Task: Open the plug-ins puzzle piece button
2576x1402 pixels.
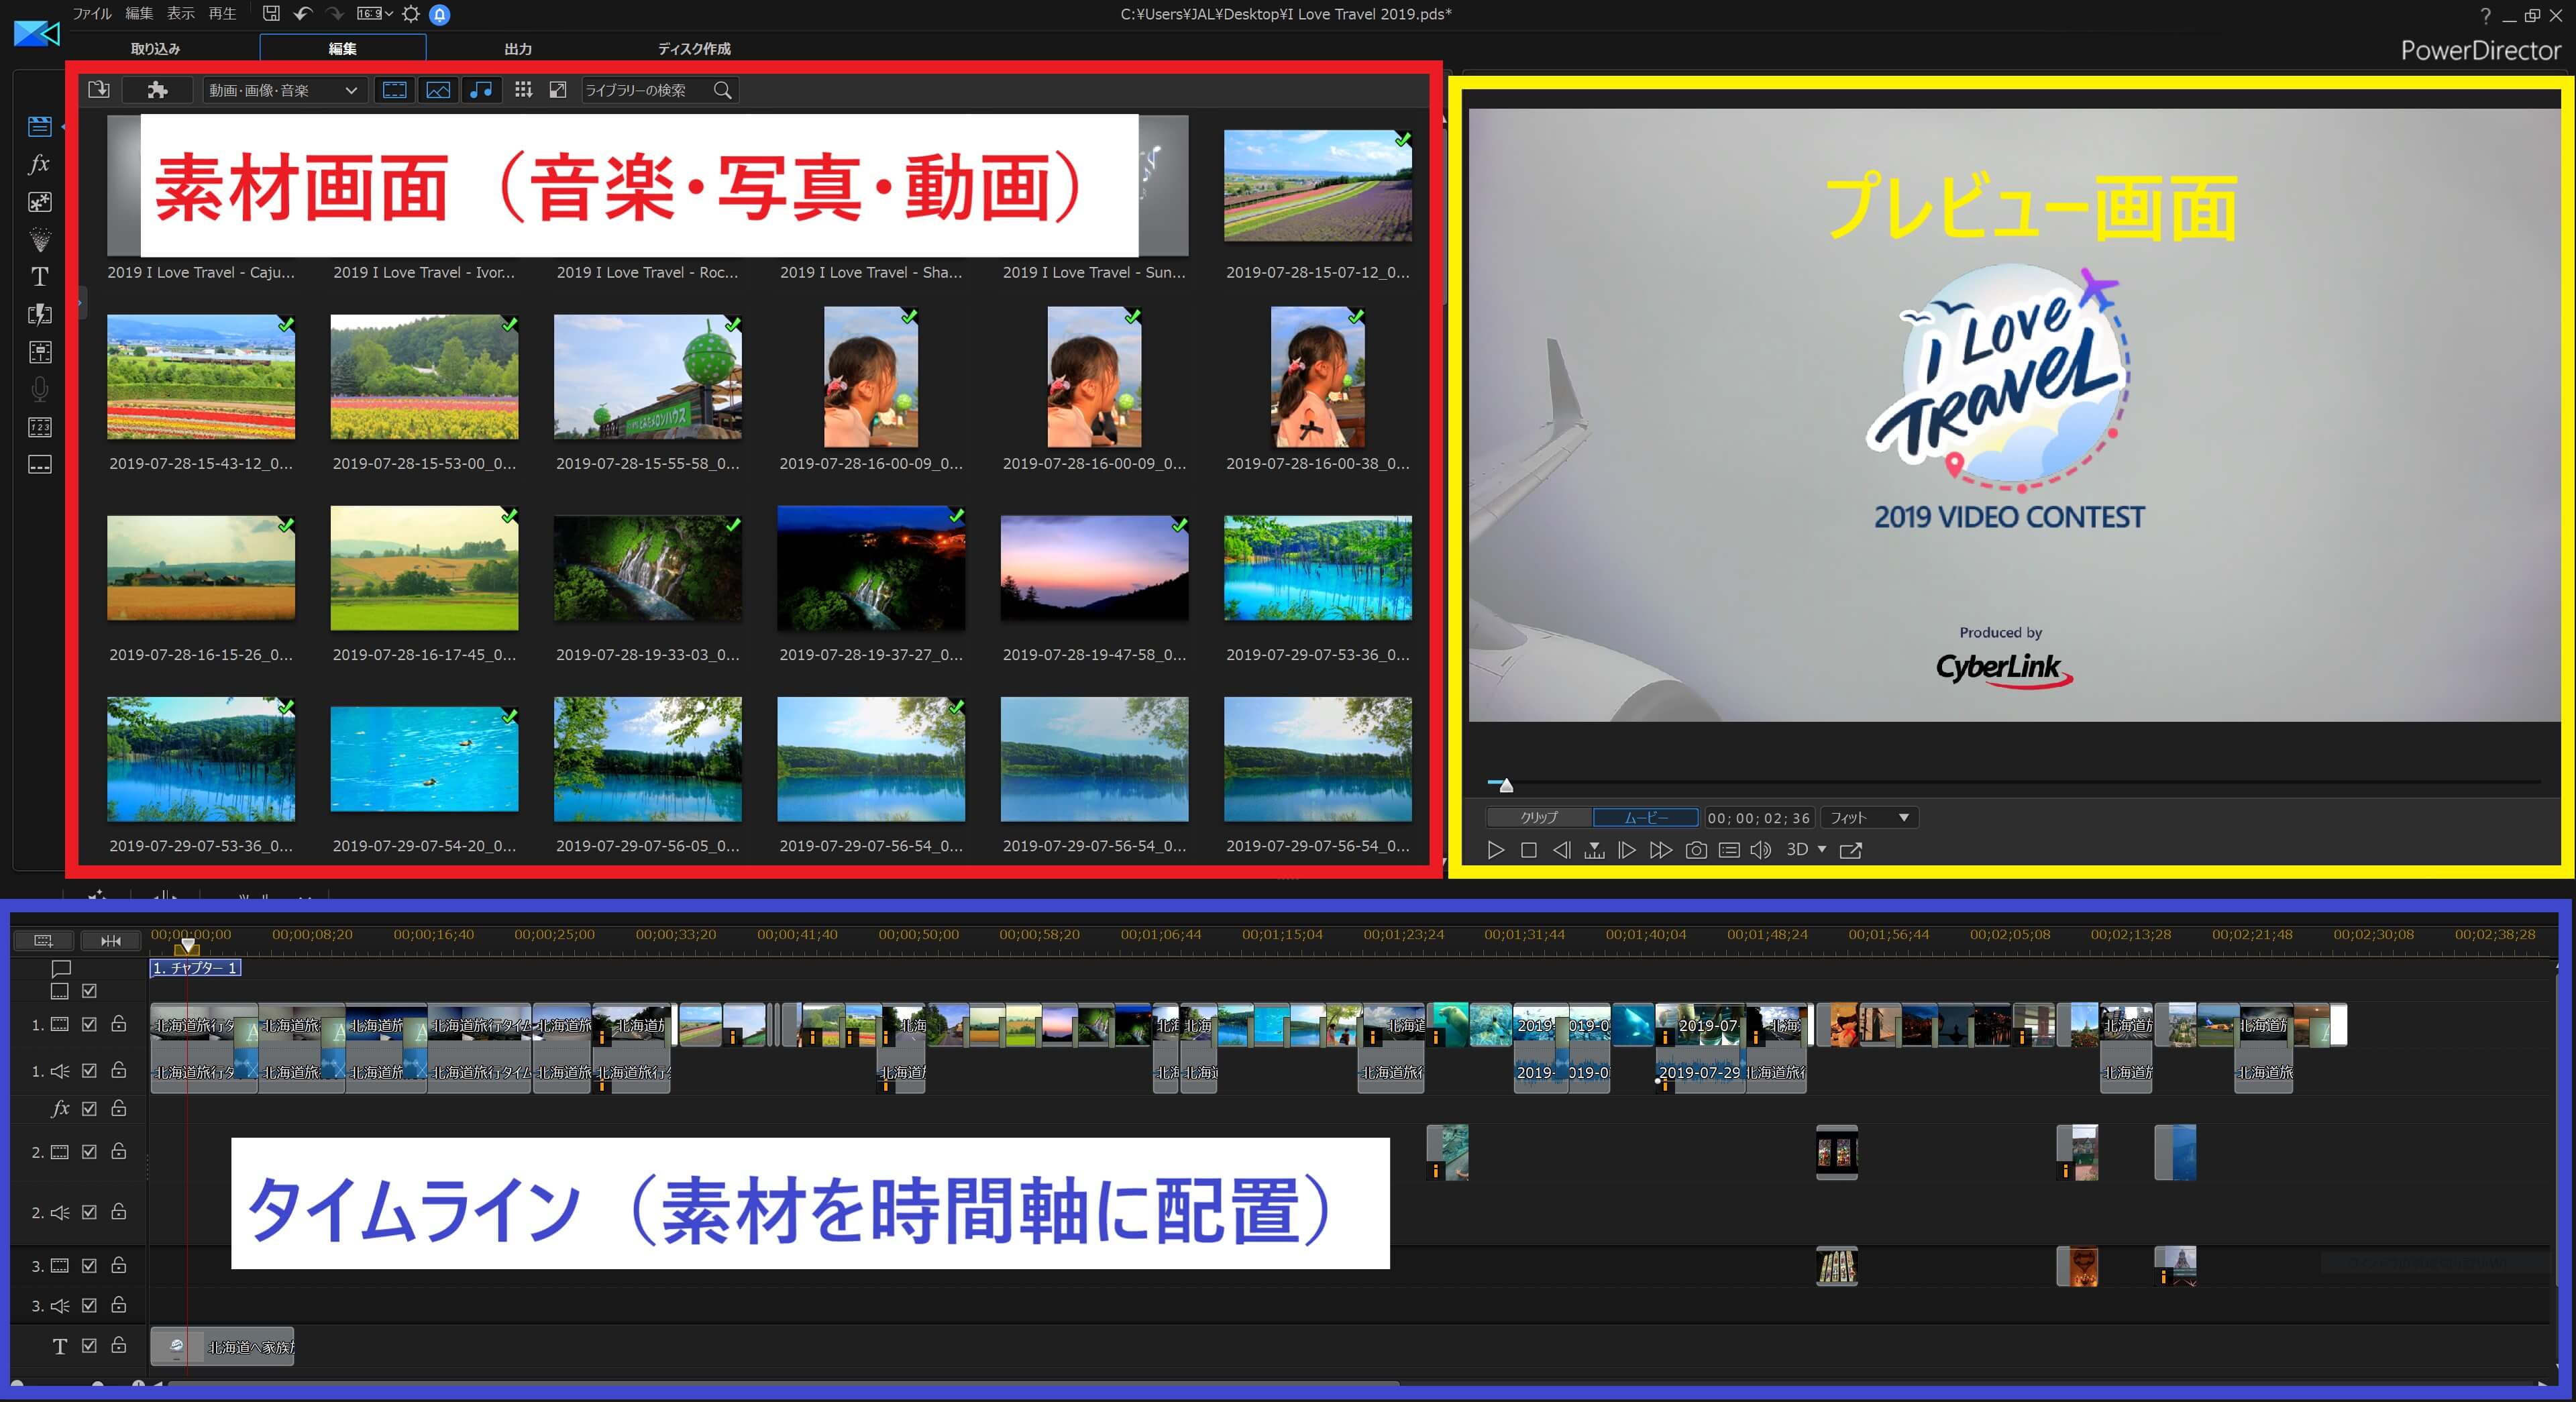Action: (x=157, y=90)
